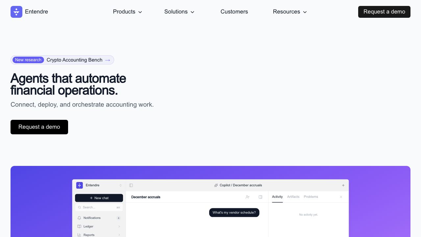Expand the Reports section chevron
This screenshot has width=421, height=237.
[119, 235]
